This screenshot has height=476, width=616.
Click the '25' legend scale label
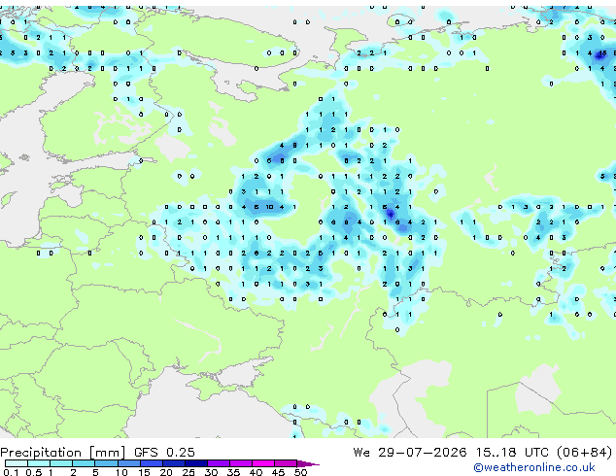click(x=188, y=472)
